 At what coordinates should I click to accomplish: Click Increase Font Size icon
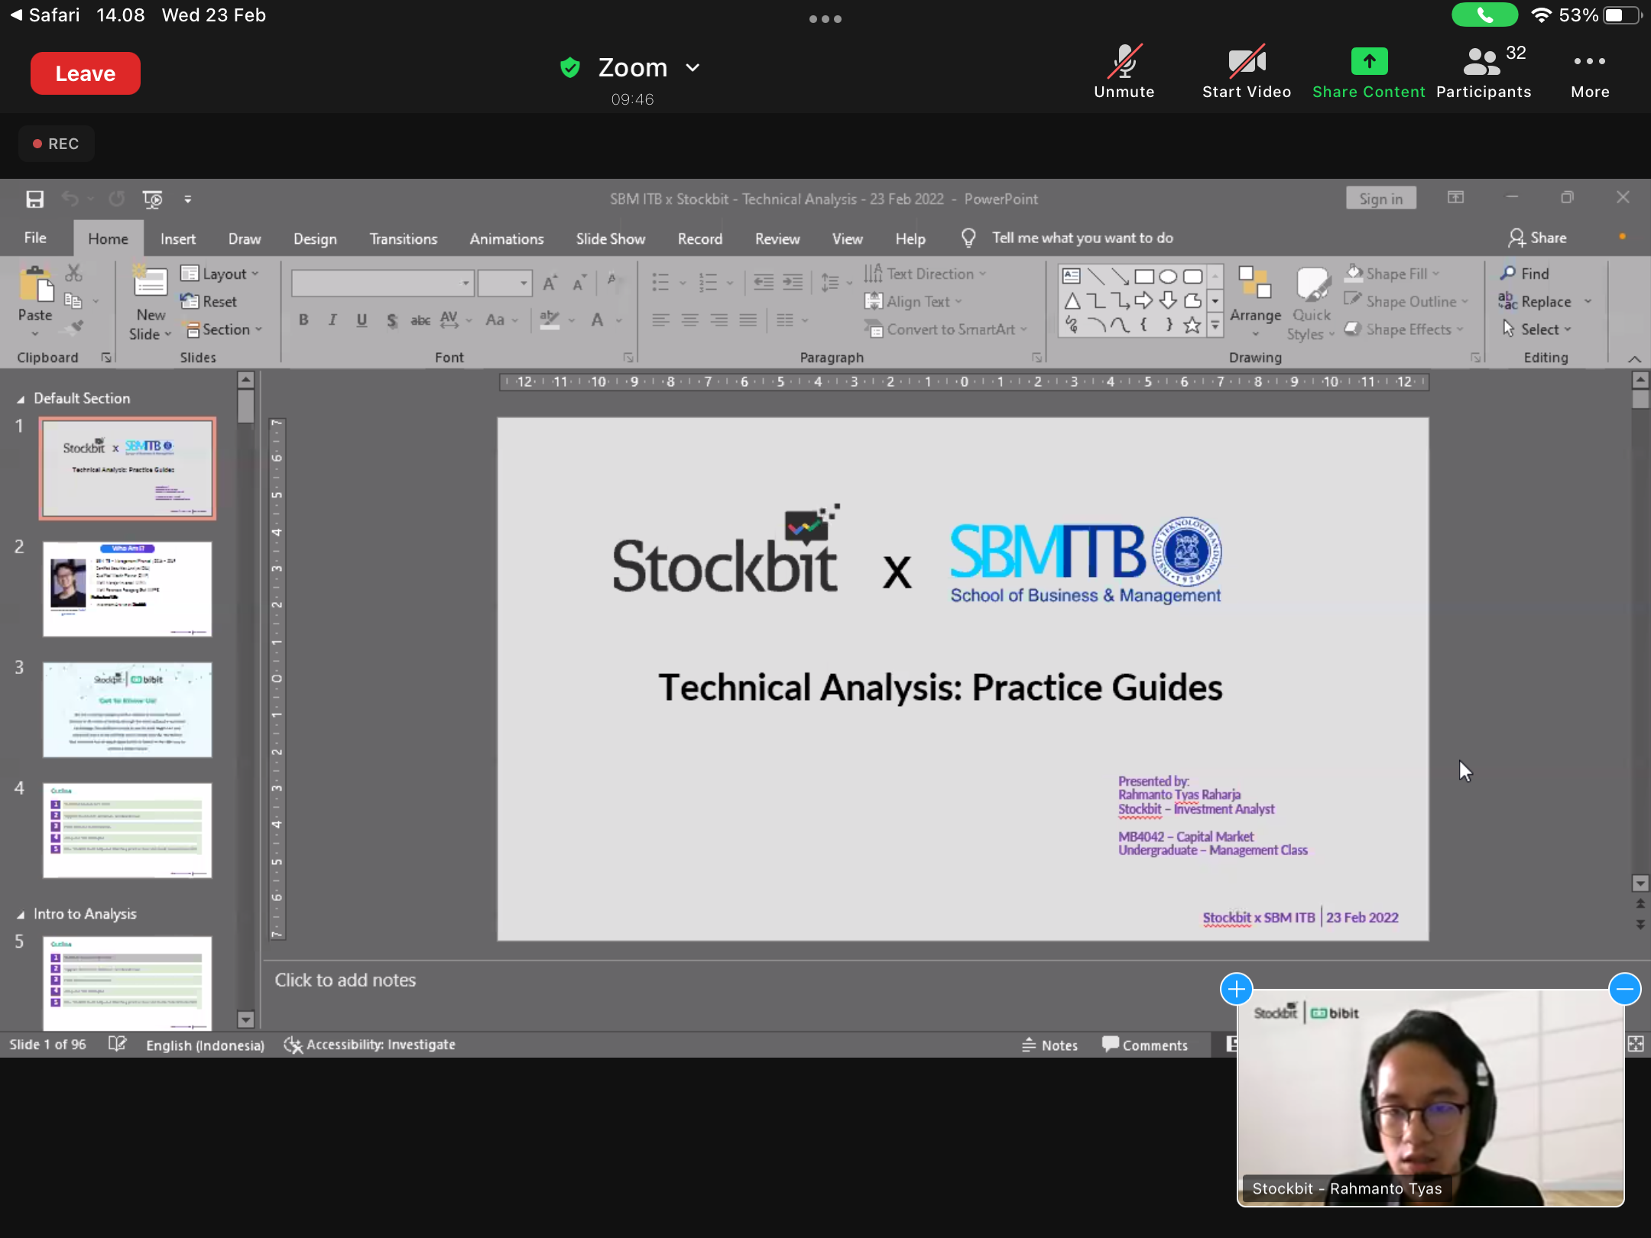point(550,284)
